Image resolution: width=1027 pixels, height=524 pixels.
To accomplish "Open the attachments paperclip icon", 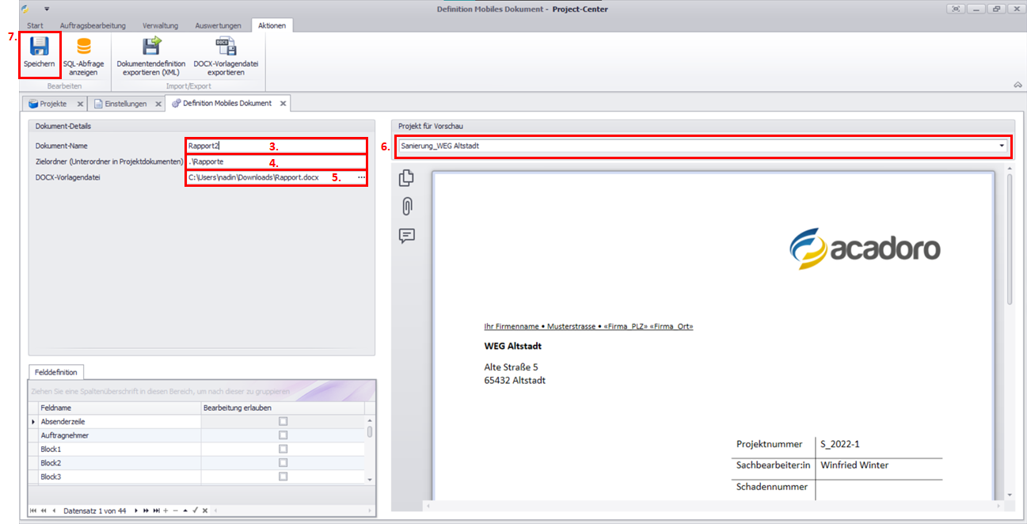I will pos(407,207).
